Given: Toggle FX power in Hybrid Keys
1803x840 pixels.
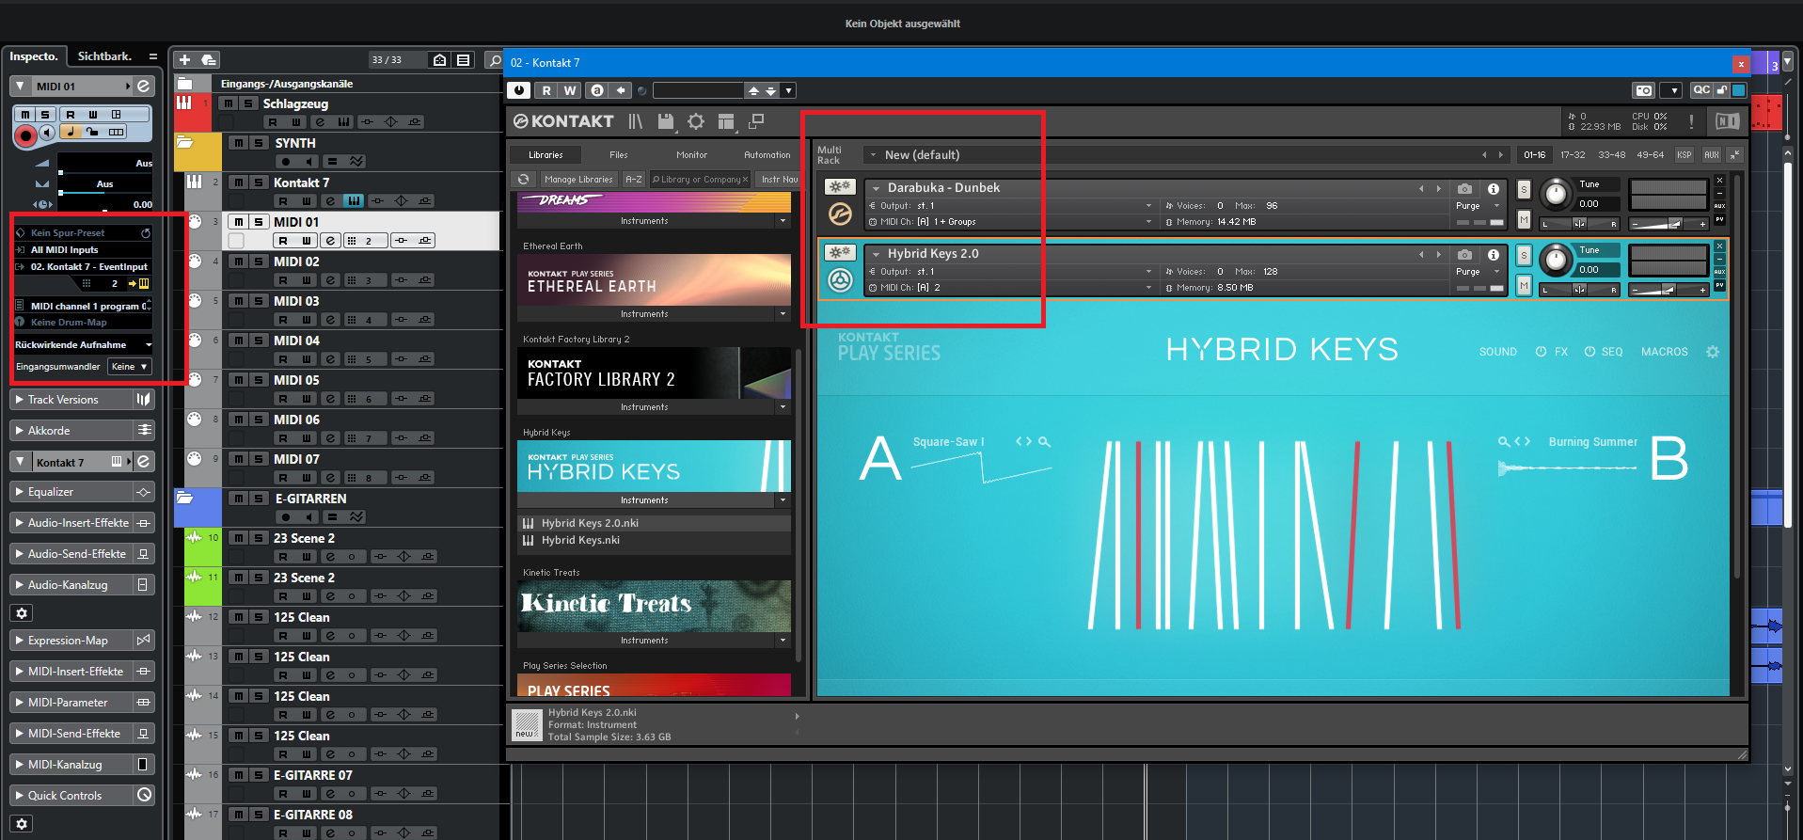Looking at the screenshot, I should 1541,352.
